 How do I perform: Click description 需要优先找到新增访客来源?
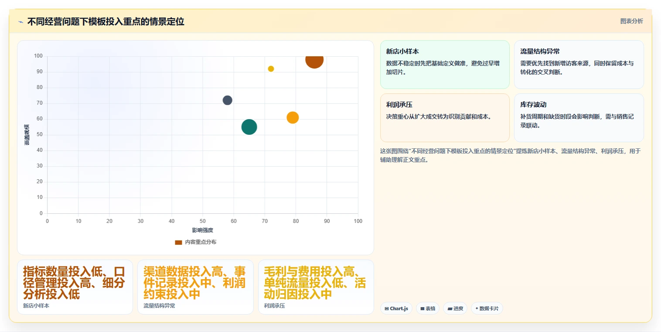point(577,68)
